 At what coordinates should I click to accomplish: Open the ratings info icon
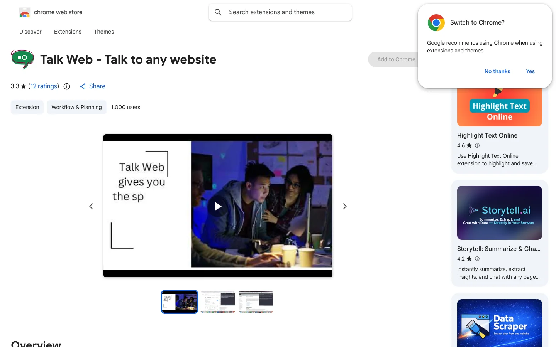(67, 86)
